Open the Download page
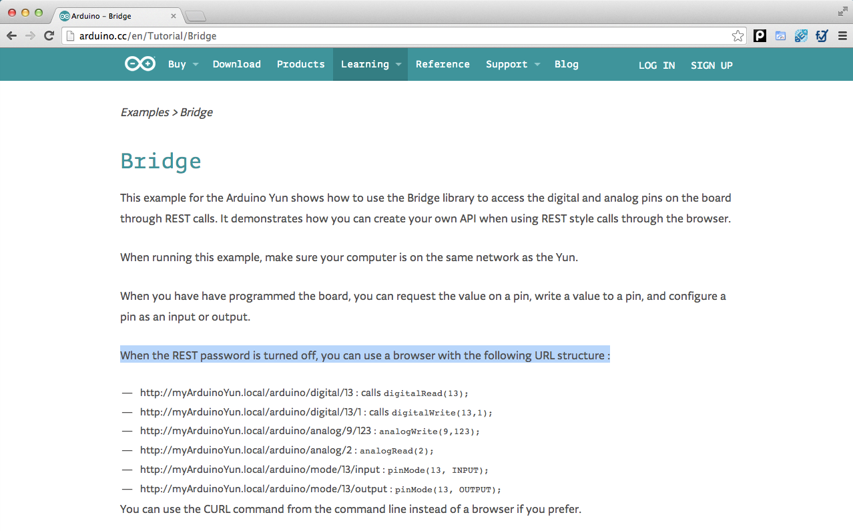853x531 pixels. (x=237, y=64)
